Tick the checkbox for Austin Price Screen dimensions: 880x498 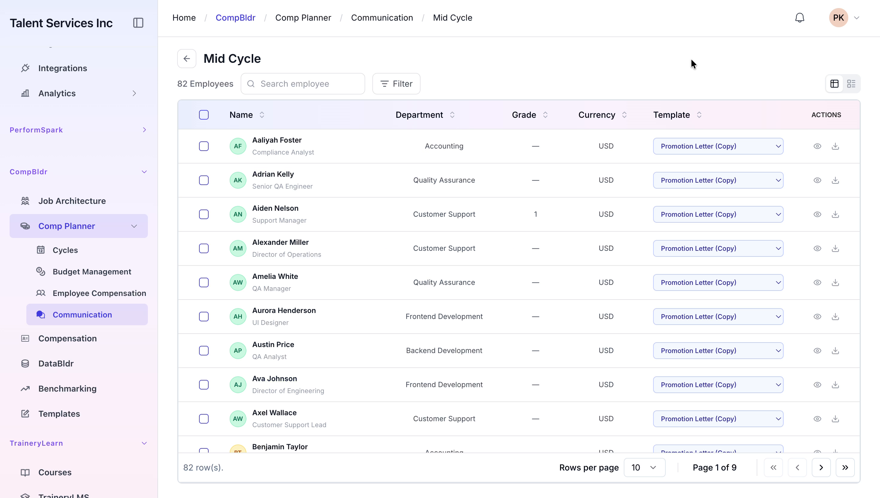(x=204, y=351)
